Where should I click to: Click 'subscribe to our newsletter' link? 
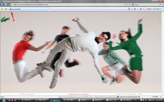[78, 94]
